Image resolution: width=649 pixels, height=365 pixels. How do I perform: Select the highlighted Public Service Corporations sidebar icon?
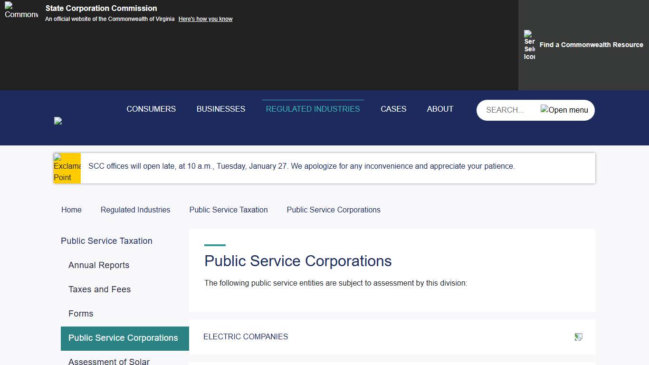[124, 338]
